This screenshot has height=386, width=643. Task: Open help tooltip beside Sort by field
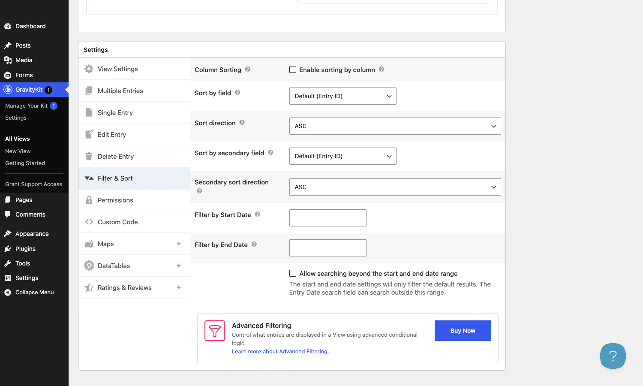pyautogui.click(x=237, y=93)
